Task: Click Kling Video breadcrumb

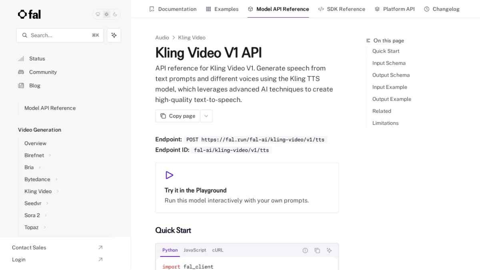Action: 192,38
